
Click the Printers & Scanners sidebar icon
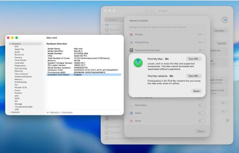click(107, 138)
